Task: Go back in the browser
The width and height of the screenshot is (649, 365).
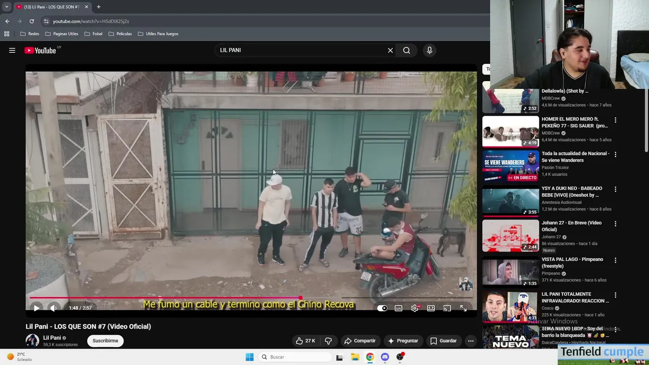Action: coord(7,21)
